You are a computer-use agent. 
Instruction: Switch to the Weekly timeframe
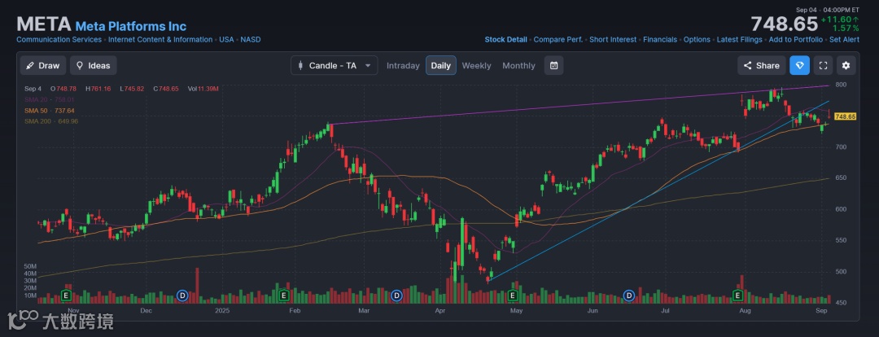(x=476, y=66)
